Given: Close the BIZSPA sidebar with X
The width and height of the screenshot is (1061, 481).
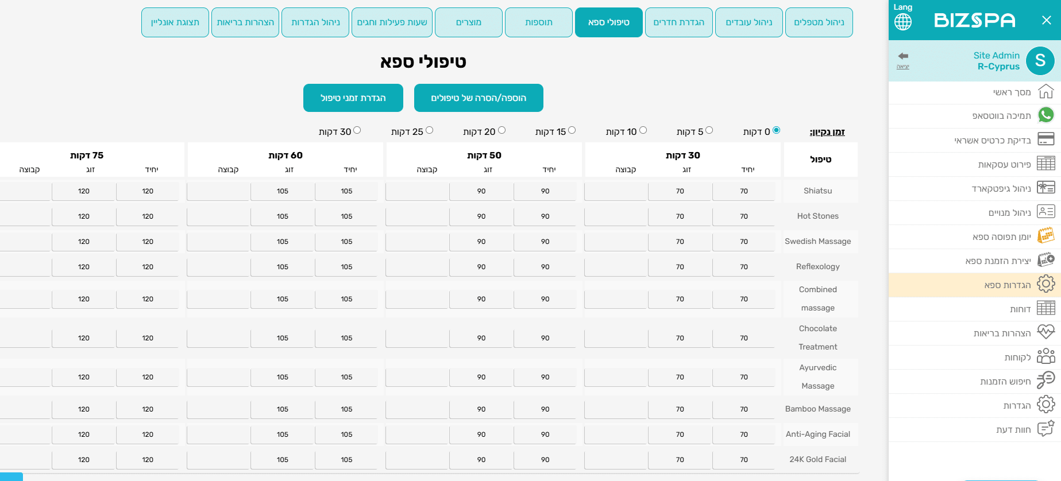Looking at the screenshot, I should tap(1046, 21).
